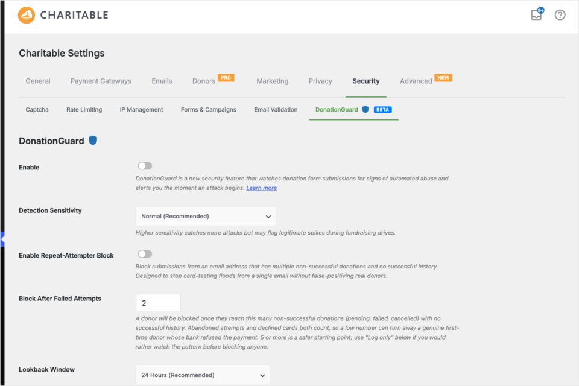Open the Emails settings tab
Viewport: 579px width, 386px height.
click(x=162, y=81)
